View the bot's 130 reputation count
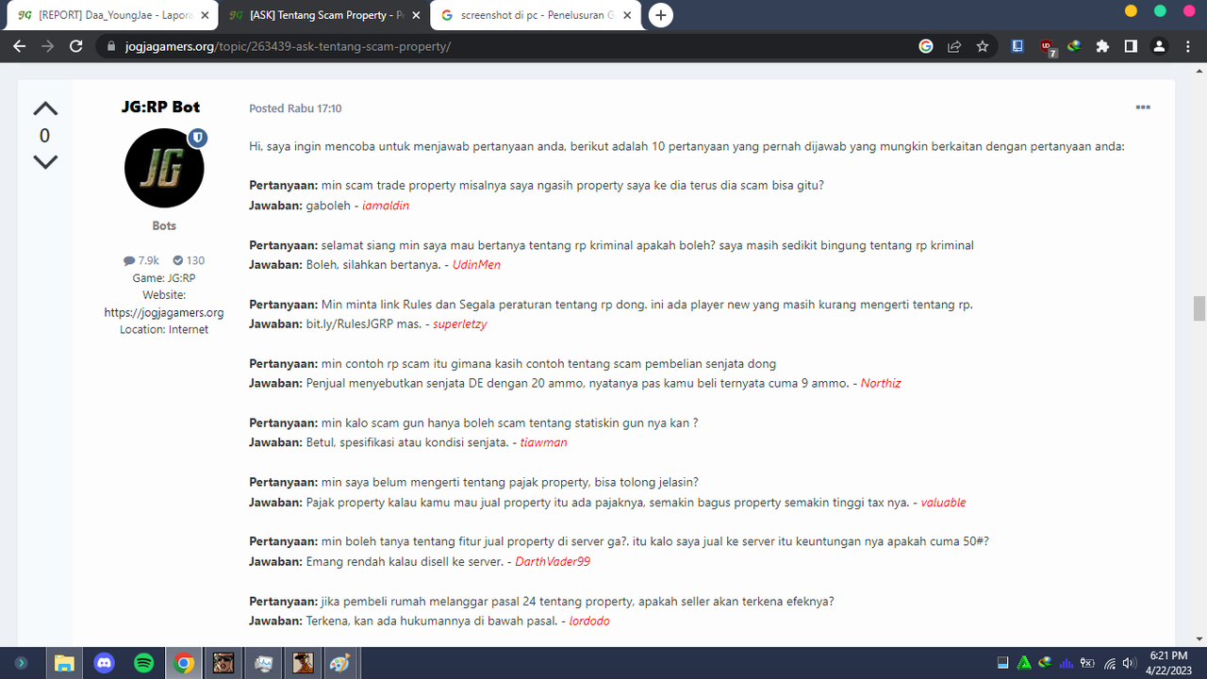 (x=189, y=260)
